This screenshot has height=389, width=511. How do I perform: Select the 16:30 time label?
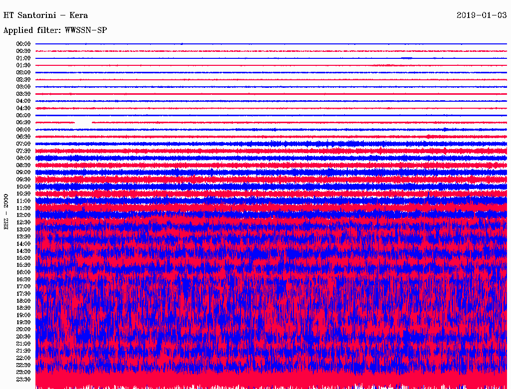tap(23, 280)
